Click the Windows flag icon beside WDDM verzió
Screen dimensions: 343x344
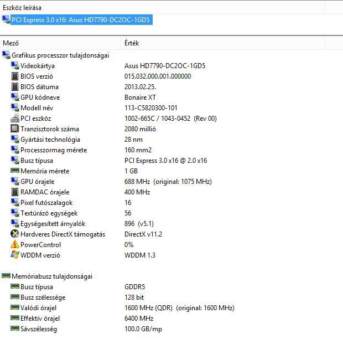15,255
